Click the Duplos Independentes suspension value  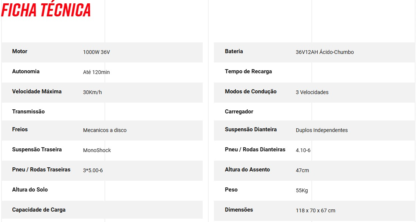coord(321,131)
